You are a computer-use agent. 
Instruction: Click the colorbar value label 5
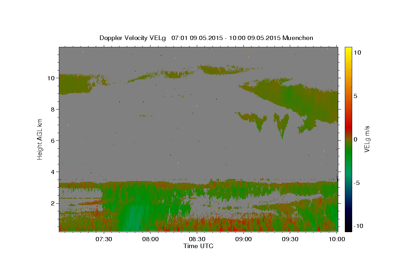coord(355,96)
